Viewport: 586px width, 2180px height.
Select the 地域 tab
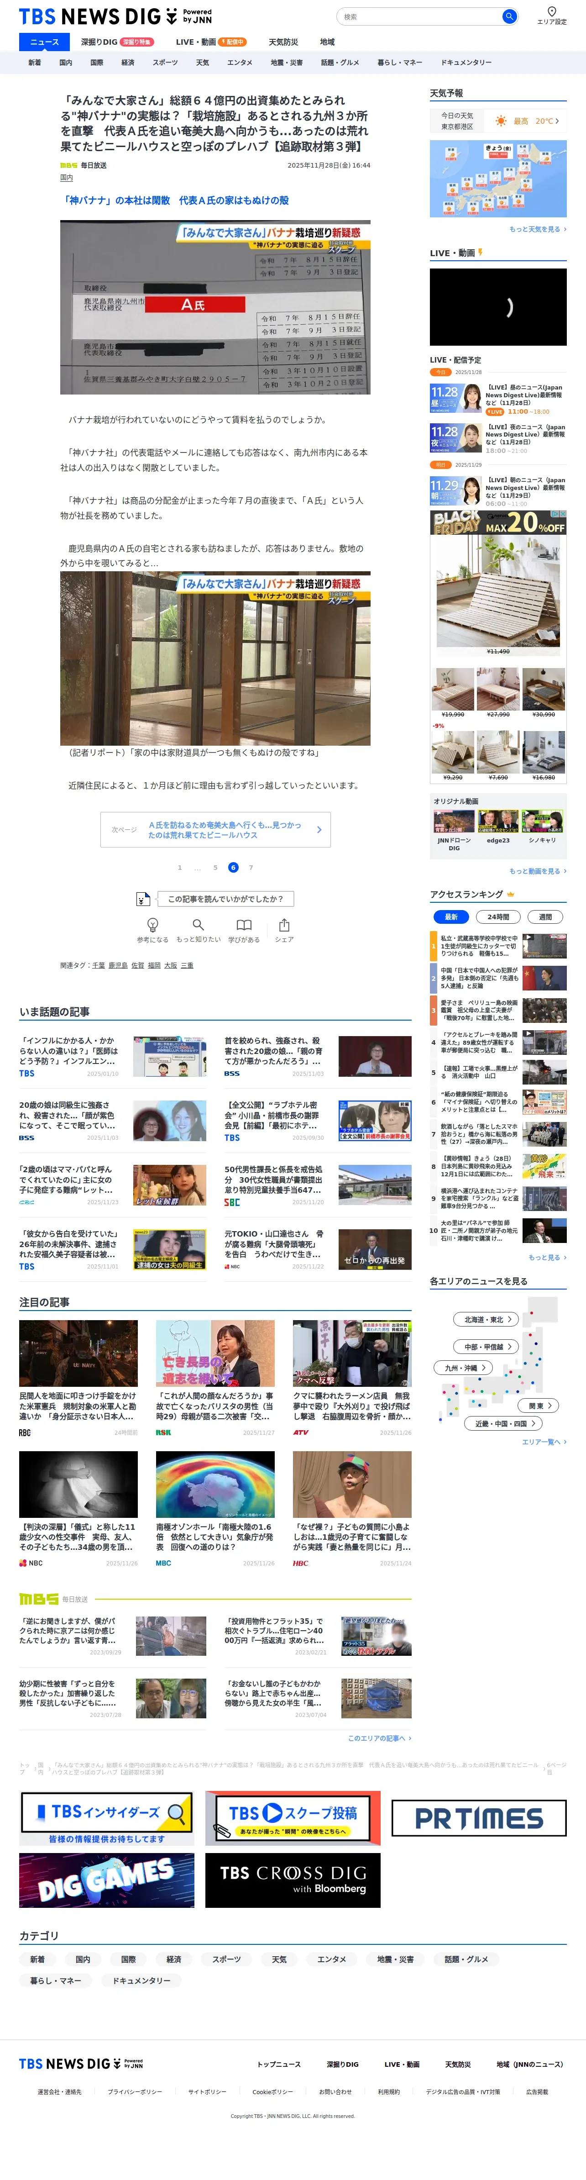click(x=327, y=42)
